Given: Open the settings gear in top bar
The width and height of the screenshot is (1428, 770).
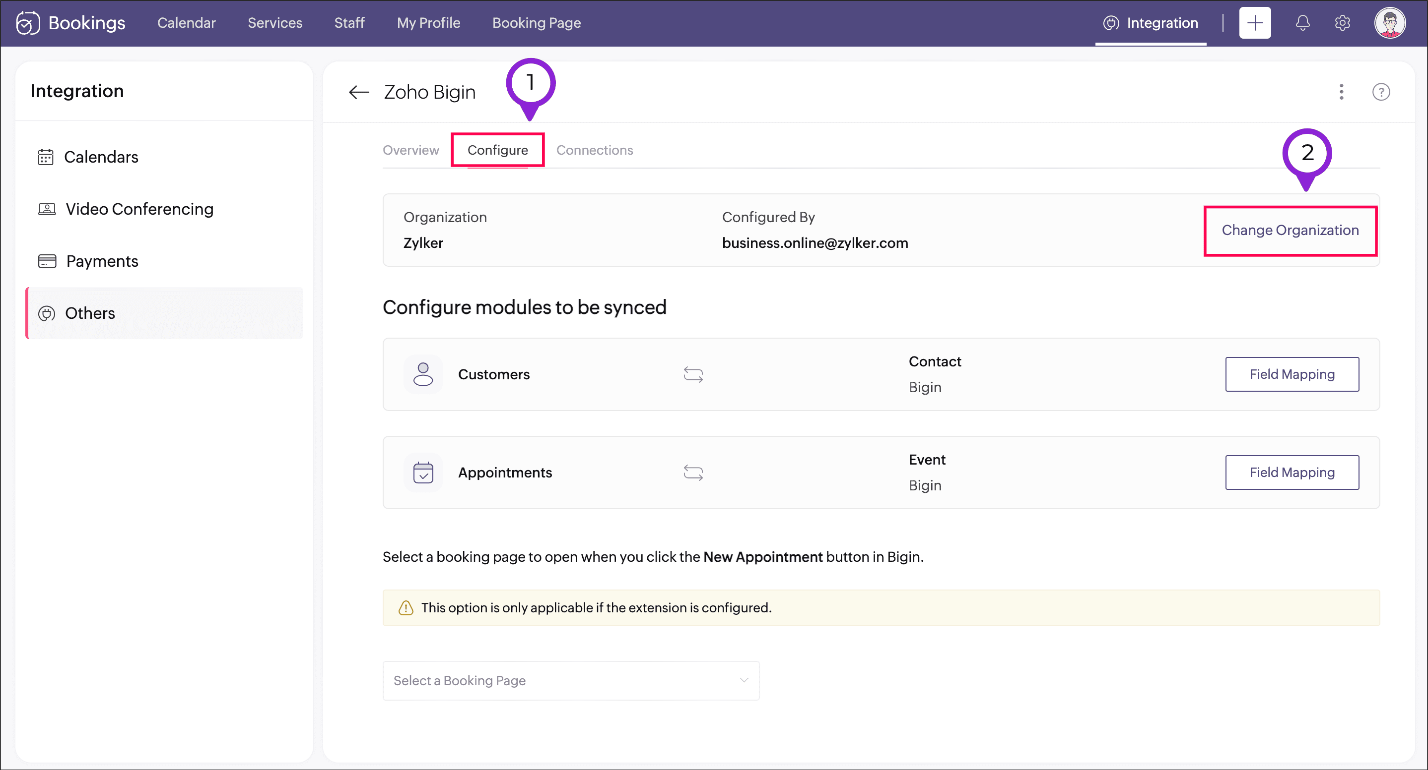Looking at the screenshot, I should [1342, 23].
